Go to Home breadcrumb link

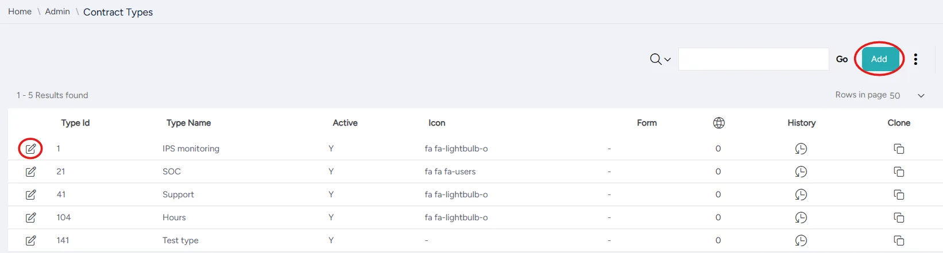[x=20, y=11]
